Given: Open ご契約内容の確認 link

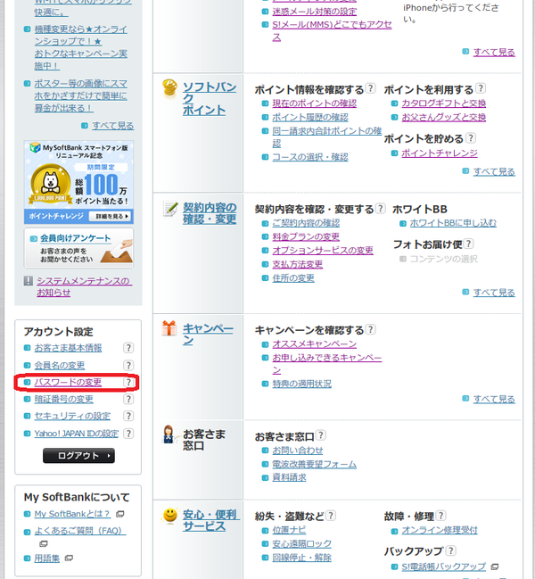Looking at the screenshot, I should [306, 223].
